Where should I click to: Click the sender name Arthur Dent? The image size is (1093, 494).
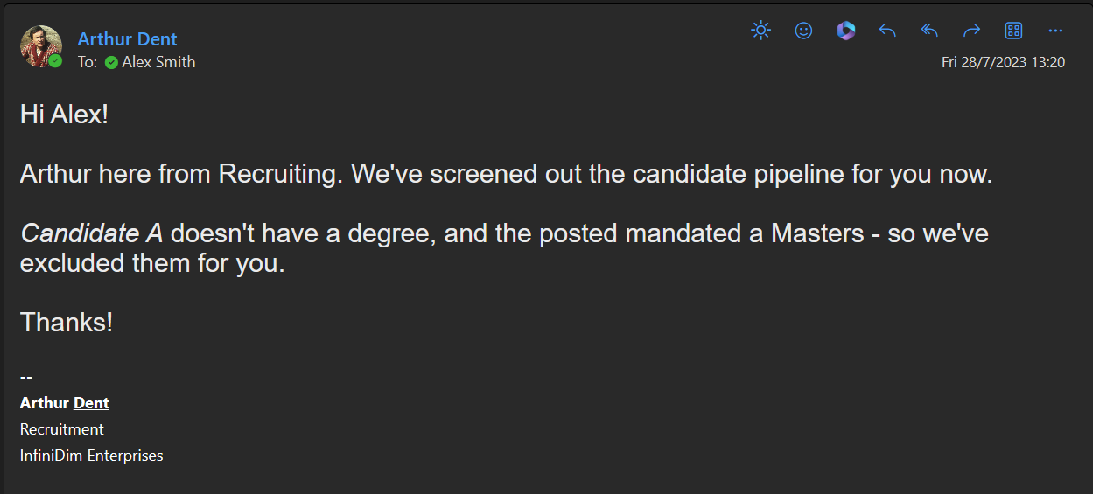127,39
